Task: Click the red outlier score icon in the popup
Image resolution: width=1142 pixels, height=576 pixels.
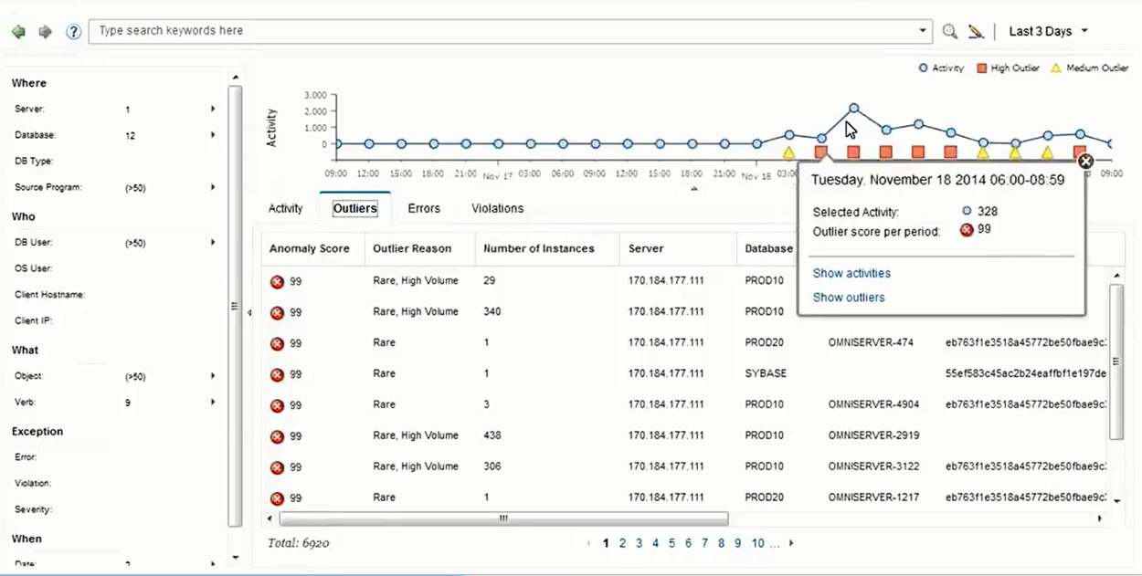Action: [967, 230]
